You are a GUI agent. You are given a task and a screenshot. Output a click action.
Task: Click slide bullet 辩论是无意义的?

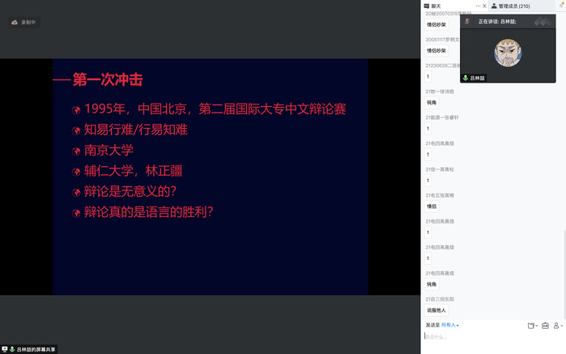130,191
